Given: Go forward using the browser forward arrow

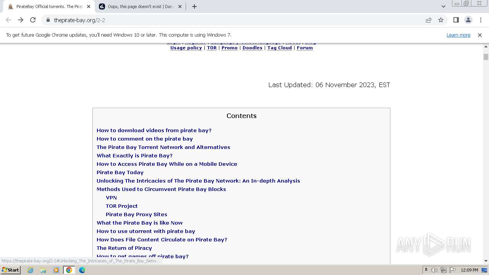Looking at the screenshot, I should 21,20.
